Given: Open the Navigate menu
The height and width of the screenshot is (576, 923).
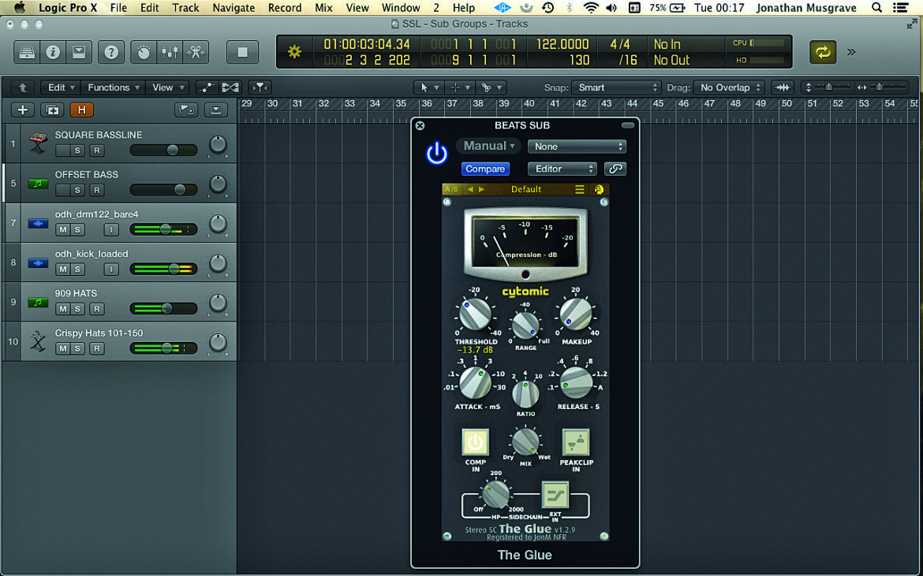Looking at the screenshot, I should tap(234, 8).
